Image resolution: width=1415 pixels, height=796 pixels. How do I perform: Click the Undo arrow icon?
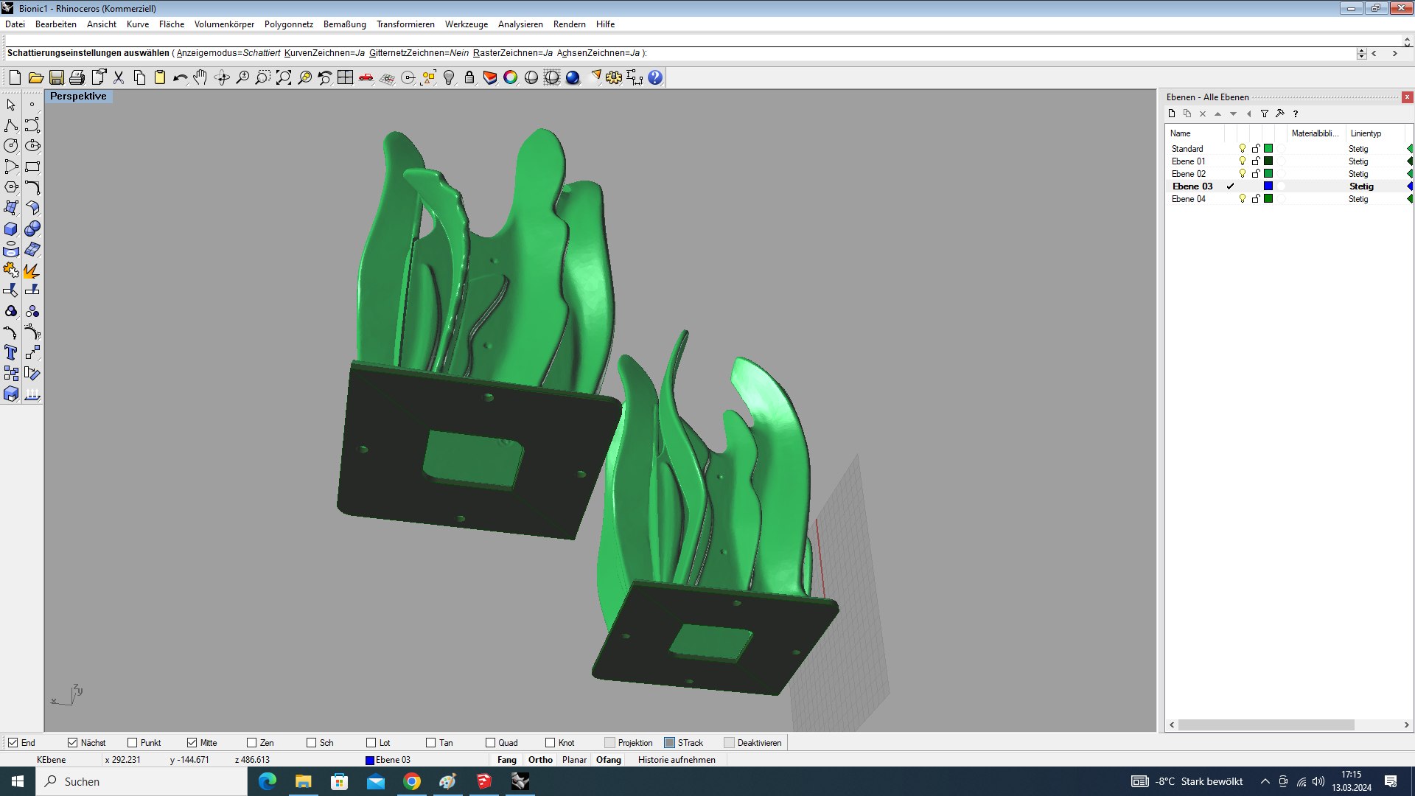(x=180, y=77)
